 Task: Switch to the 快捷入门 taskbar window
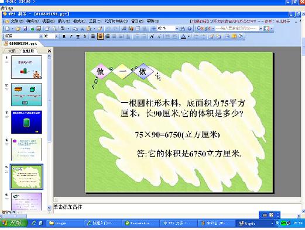tap(102, 223)
